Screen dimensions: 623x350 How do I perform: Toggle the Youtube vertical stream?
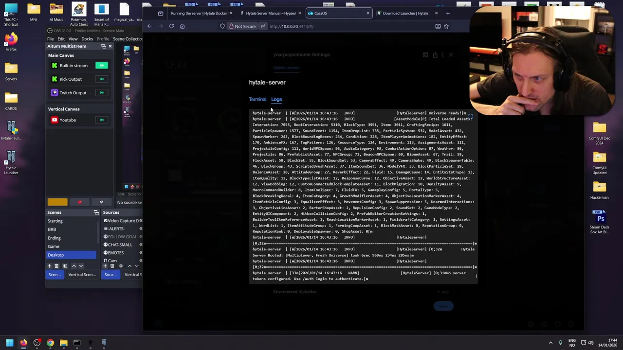(x=101, y=120)
